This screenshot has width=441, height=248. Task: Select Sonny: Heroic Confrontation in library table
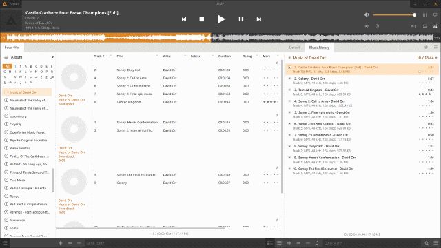[x=187, y=123]
